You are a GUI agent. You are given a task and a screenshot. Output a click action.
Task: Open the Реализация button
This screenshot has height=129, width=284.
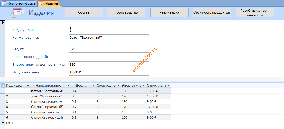169,12
